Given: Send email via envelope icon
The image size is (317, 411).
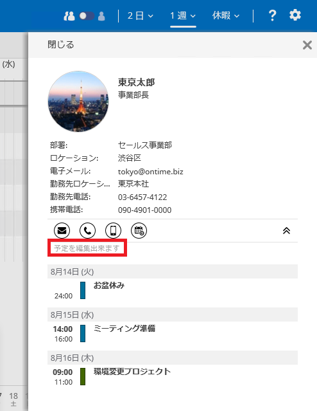Looking at the screenshot, I should click(x=62, y=231).
